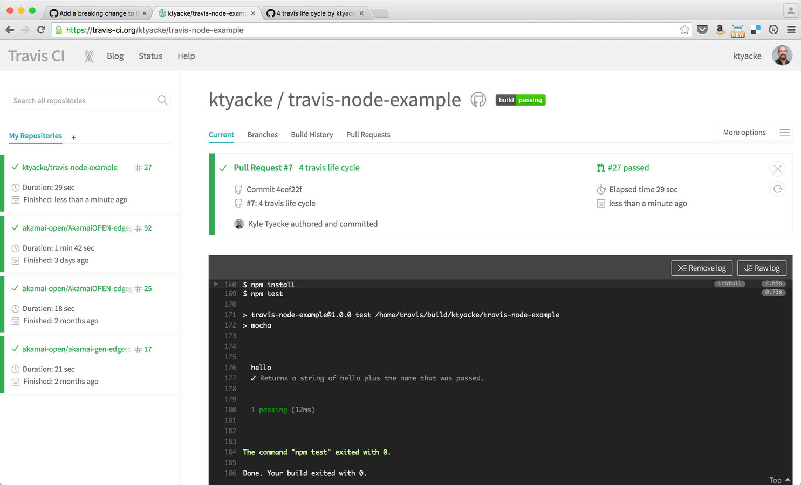The image size is (801, 485).
Task: Open the Status link in the header
Action: click(x=150, y=56)
